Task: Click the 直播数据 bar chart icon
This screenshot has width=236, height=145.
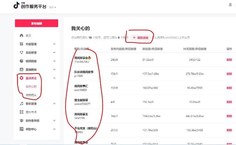Action: coord(22,69)
